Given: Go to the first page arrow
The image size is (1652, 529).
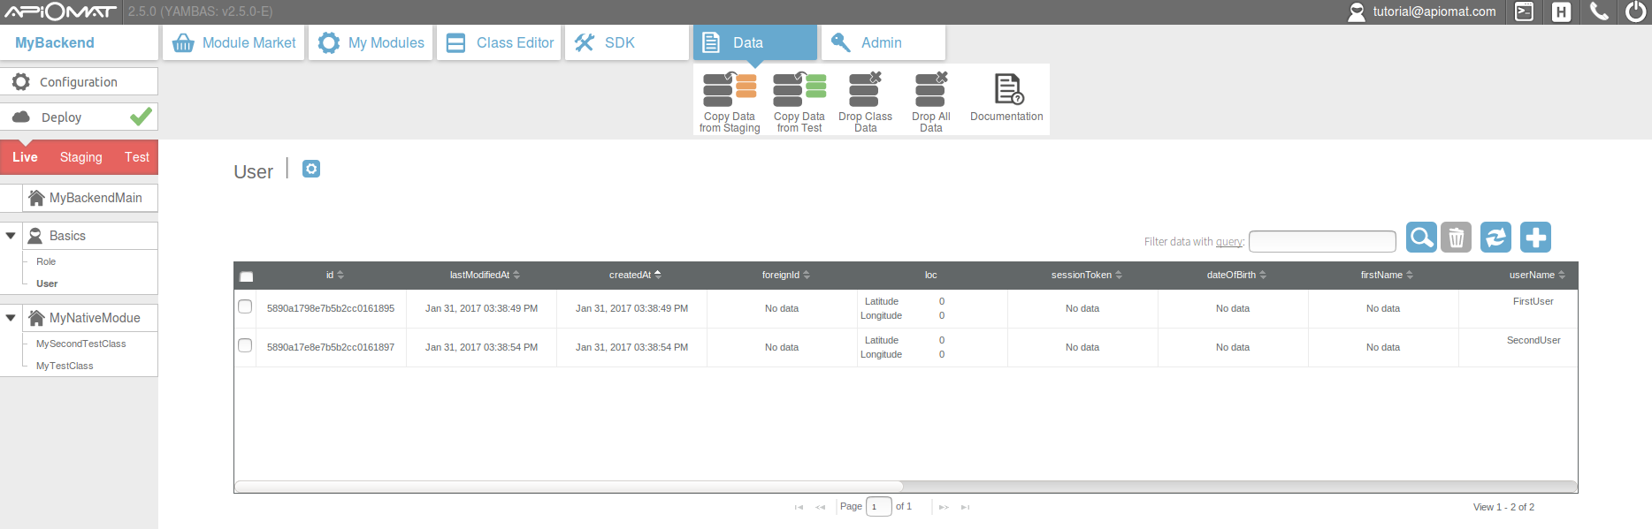Looking at the screenshot, I should 799,507.
